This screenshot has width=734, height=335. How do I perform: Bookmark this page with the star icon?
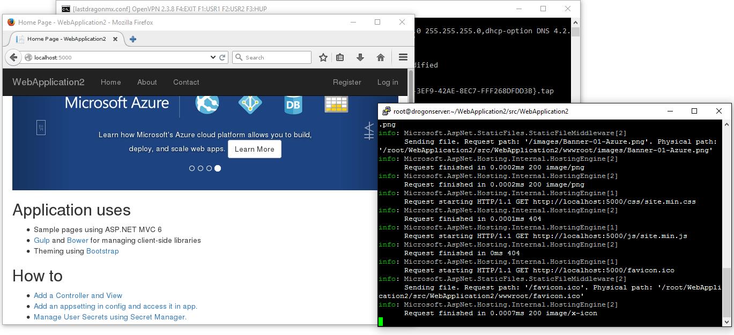[323, 57]
